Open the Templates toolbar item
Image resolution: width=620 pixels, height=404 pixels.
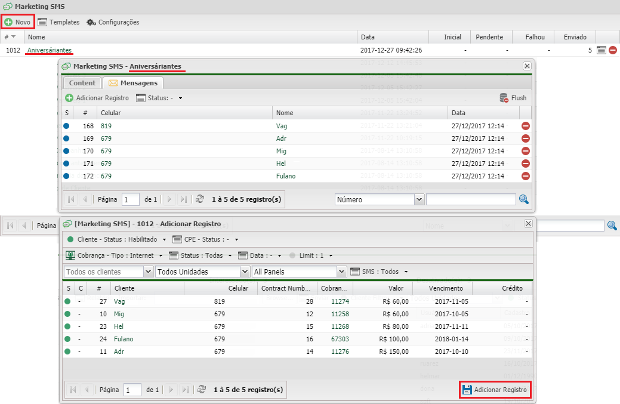tap(58, 22)
